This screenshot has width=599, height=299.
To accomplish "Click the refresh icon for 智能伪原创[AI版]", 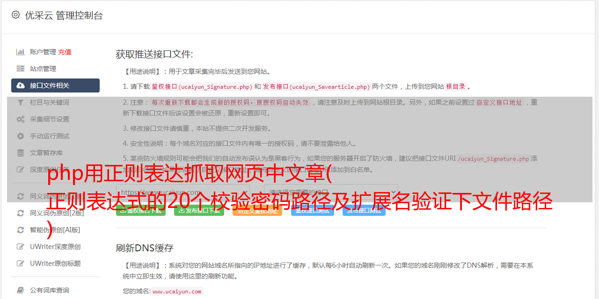I will click(x=21, y=230).
